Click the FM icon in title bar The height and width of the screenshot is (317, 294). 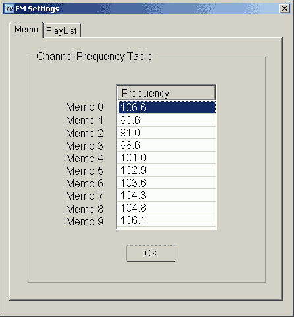coord(9,9)
